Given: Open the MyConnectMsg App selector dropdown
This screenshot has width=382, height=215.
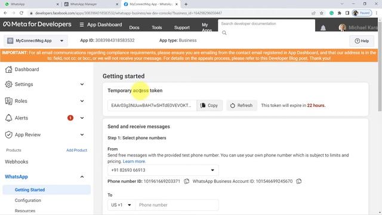Looking at the screenshot, I should [36, 41].
